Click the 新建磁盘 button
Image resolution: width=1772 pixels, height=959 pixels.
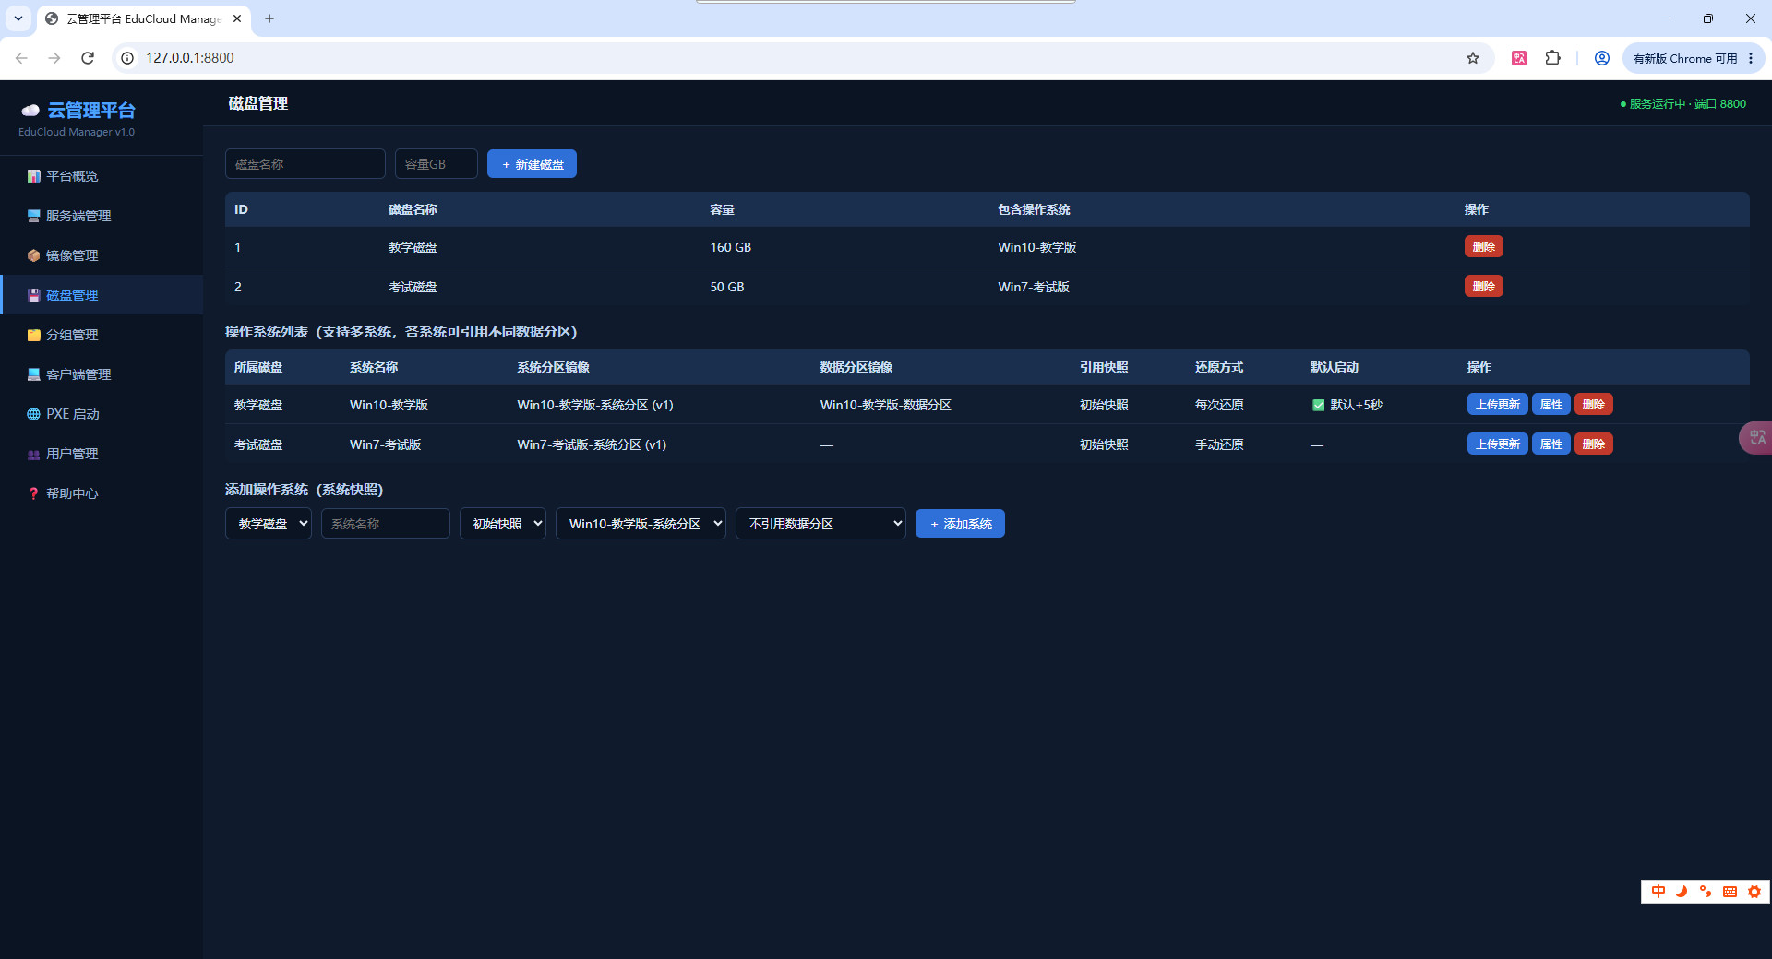click(x=532, y=164)
